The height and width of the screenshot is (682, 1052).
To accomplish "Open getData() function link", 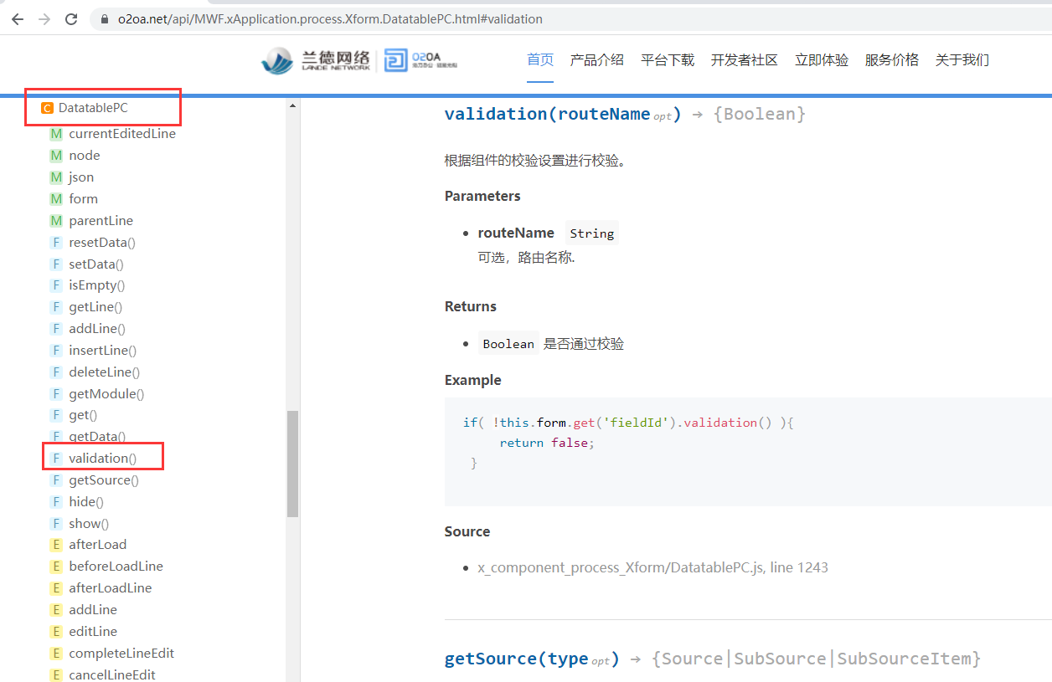I will pyautogui.click(x=97, y=437).
